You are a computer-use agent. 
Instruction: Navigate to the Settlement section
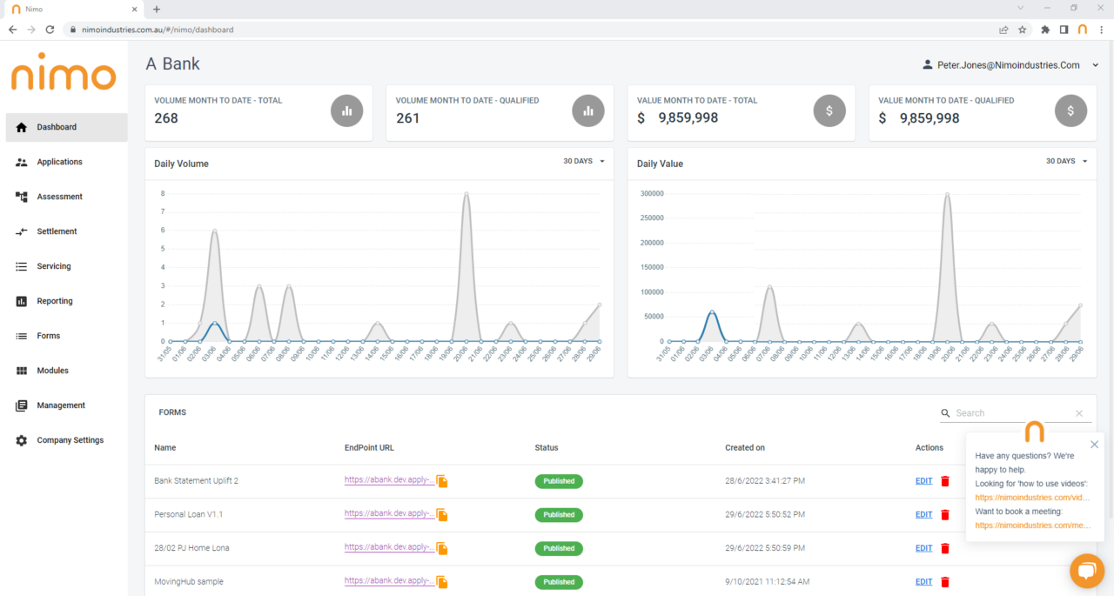tap(56, 231)
